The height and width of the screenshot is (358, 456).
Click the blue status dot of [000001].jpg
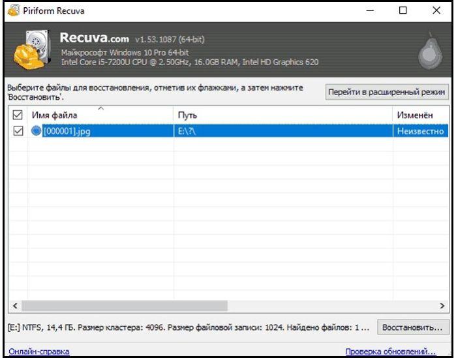[36, 131]
